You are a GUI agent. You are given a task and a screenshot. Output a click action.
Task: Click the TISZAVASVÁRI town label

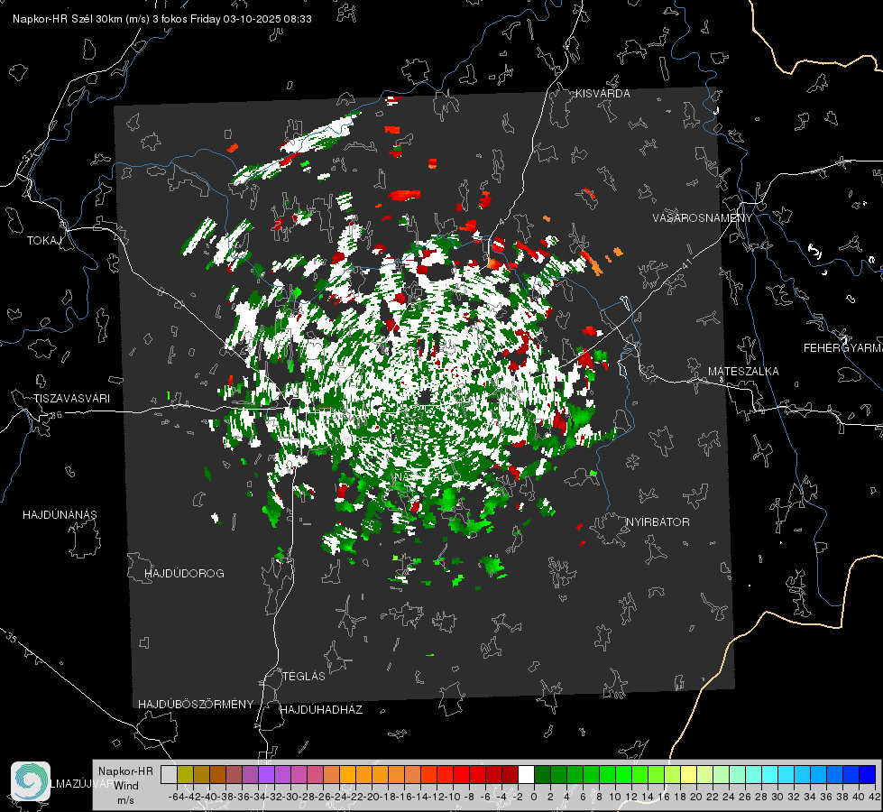pyautogui.click(x=71, y=399)
